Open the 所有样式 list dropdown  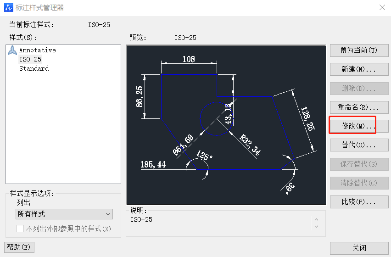[64, 214]
